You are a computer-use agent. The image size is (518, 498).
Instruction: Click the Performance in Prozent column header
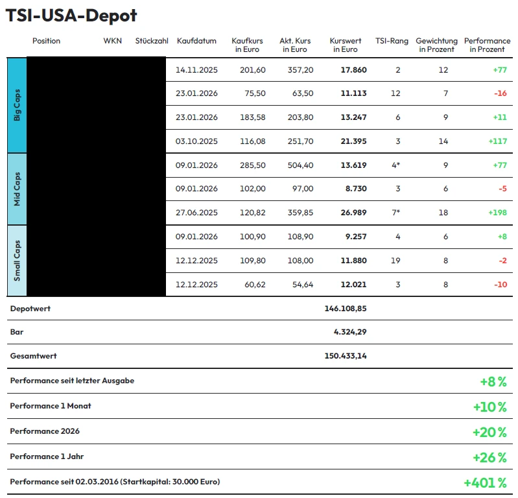point(487,45)
